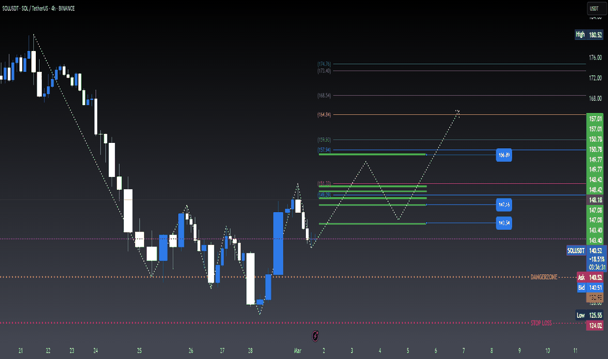This screenshot has height=359, width=608.
Task: Click the lightning event icon above the time axis
Action: pyautogui.click(x=315, y=336)
